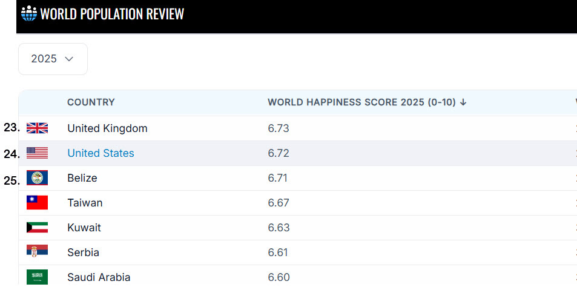
Task: Sort by the COUNTRY column header
Action: click(x=91, y=102)
